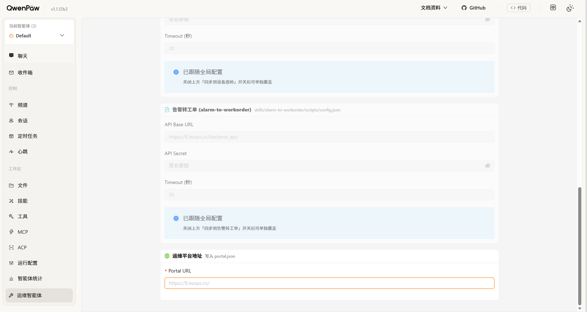The image size is (587, 312).
Task: Click info icon in 设备巡检 notice
Action: (176, 72)
